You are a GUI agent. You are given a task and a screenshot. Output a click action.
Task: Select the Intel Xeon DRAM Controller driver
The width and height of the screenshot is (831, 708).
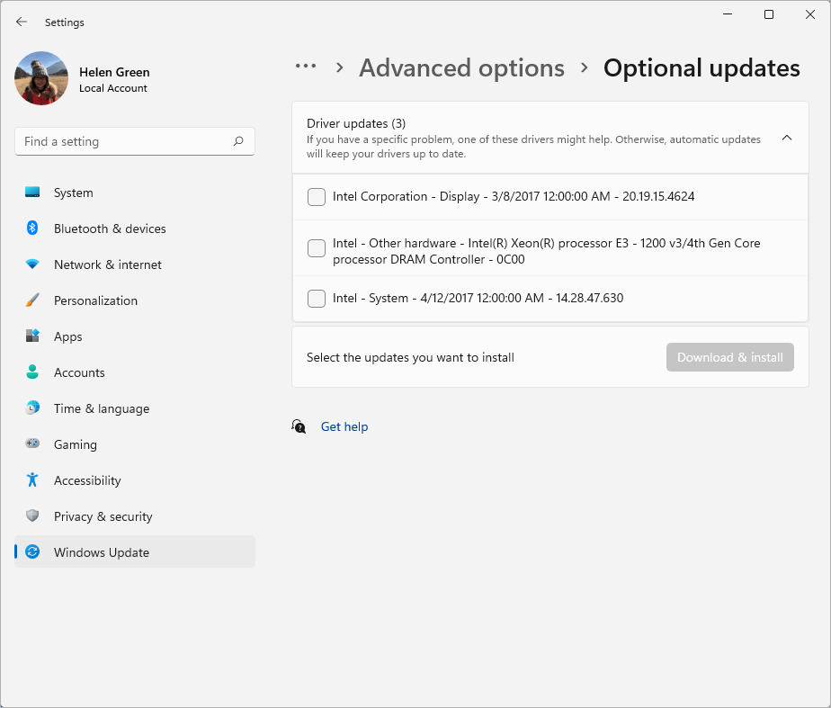pyautogui.click(x=316, y=248)
